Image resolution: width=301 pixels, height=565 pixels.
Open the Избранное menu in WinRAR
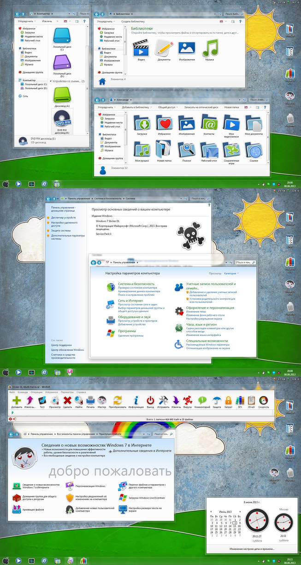tap(52, 392)
